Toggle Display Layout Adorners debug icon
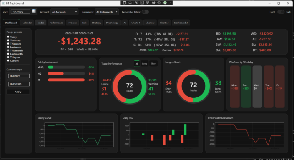The width and height of the screenshot is (294, 160). coord(142,2)
